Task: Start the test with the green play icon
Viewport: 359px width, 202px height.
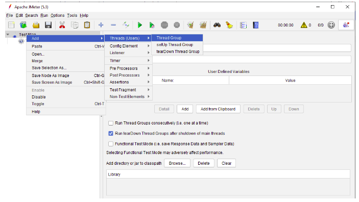Action: pos(139,25)
